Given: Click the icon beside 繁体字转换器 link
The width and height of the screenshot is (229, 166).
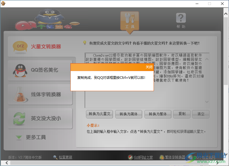Looking at the screenshot, I should tap(162, 157).
